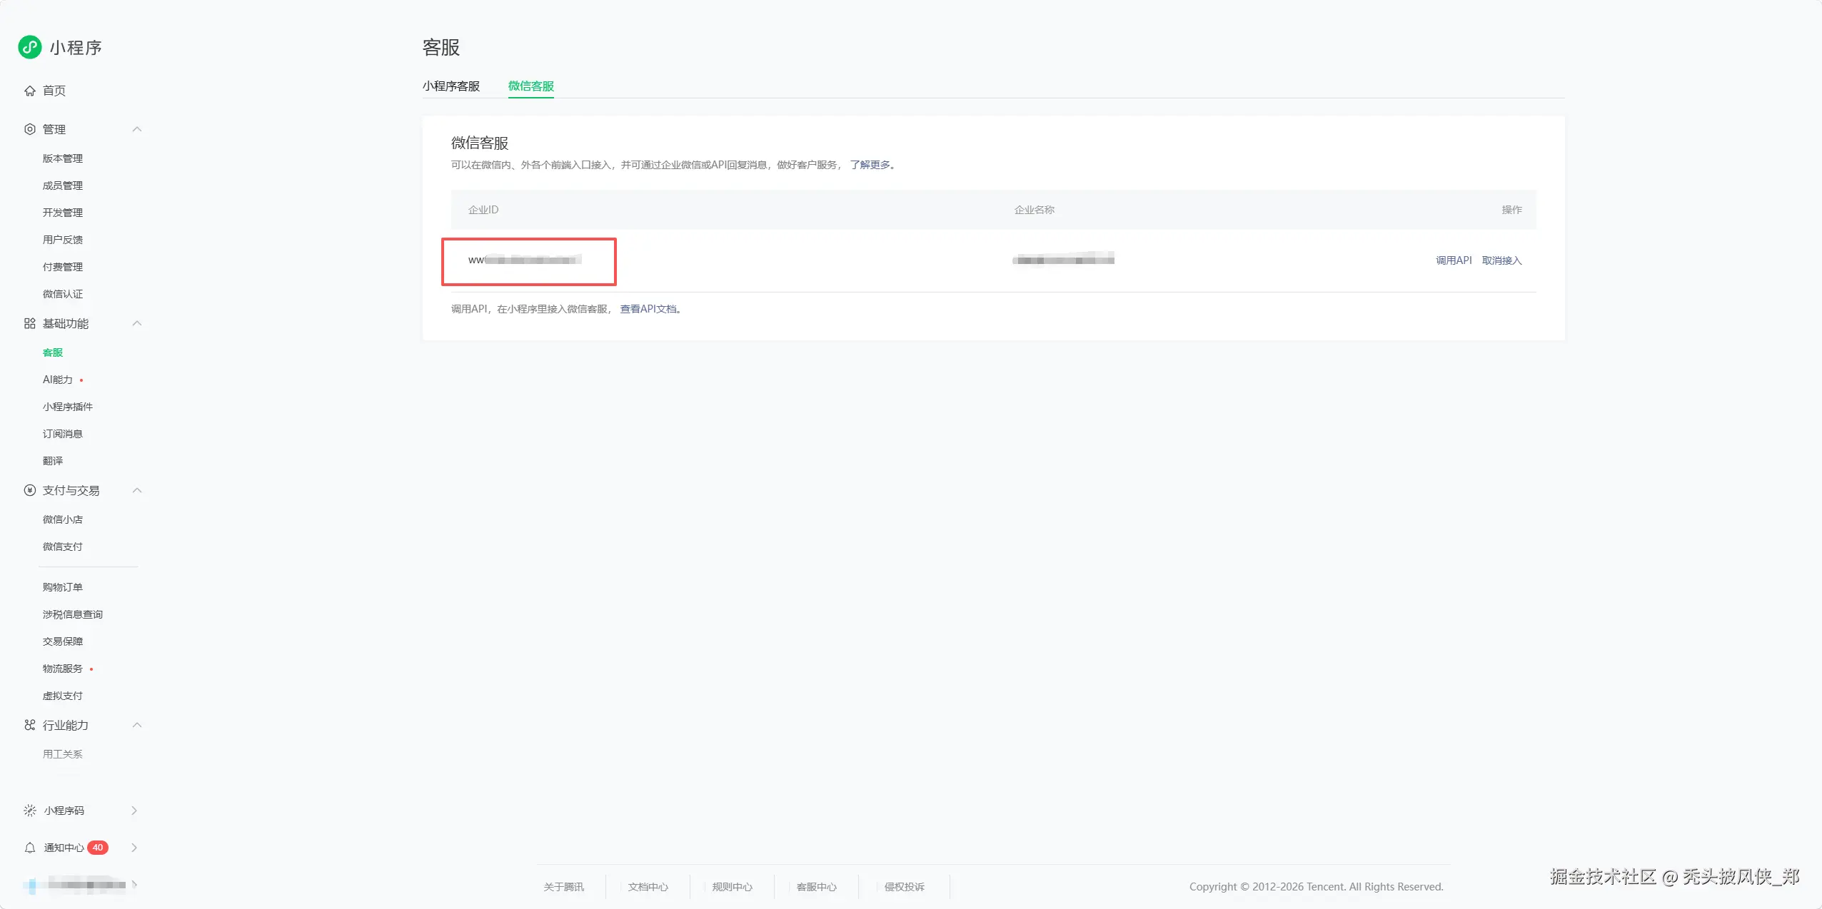The image size is (1822, 909).
Task: Click 规则中心 footer link
Action: click(733, 887)
